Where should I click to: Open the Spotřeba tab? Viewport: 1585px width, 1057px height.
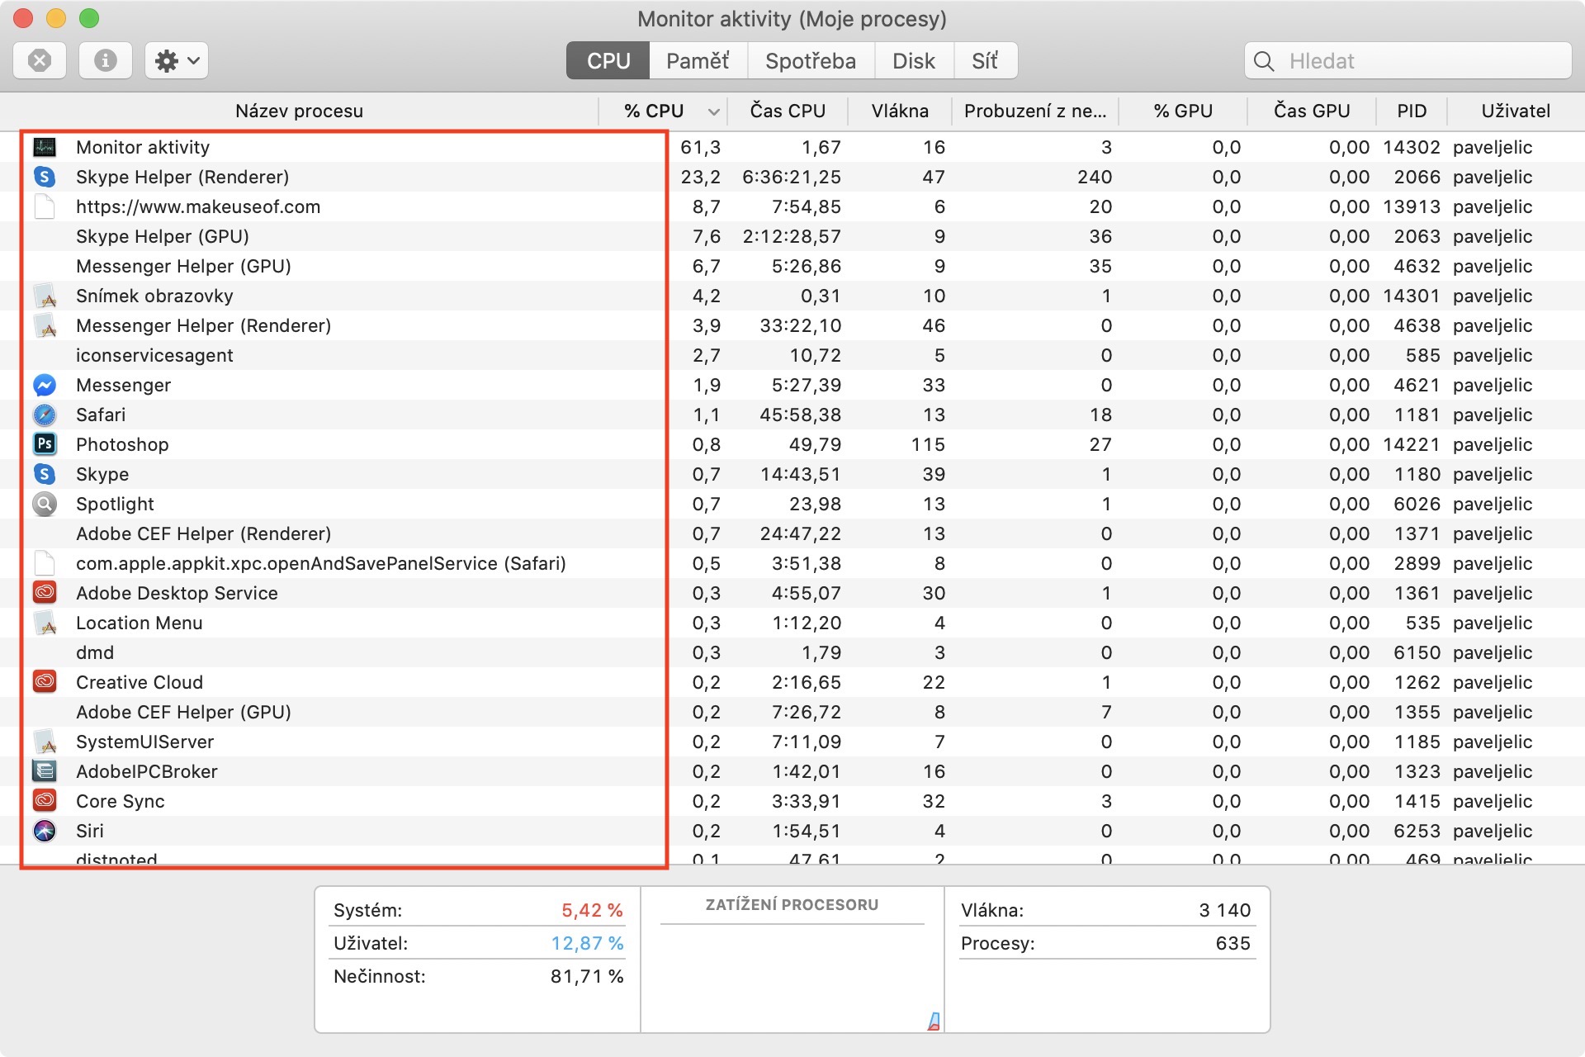point(810,61)
